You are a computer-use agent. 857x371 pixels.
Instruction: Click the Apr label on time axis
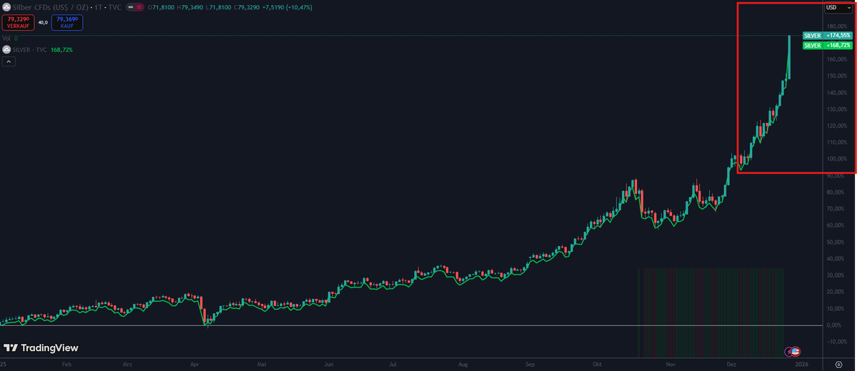click(x=194, y=364)
